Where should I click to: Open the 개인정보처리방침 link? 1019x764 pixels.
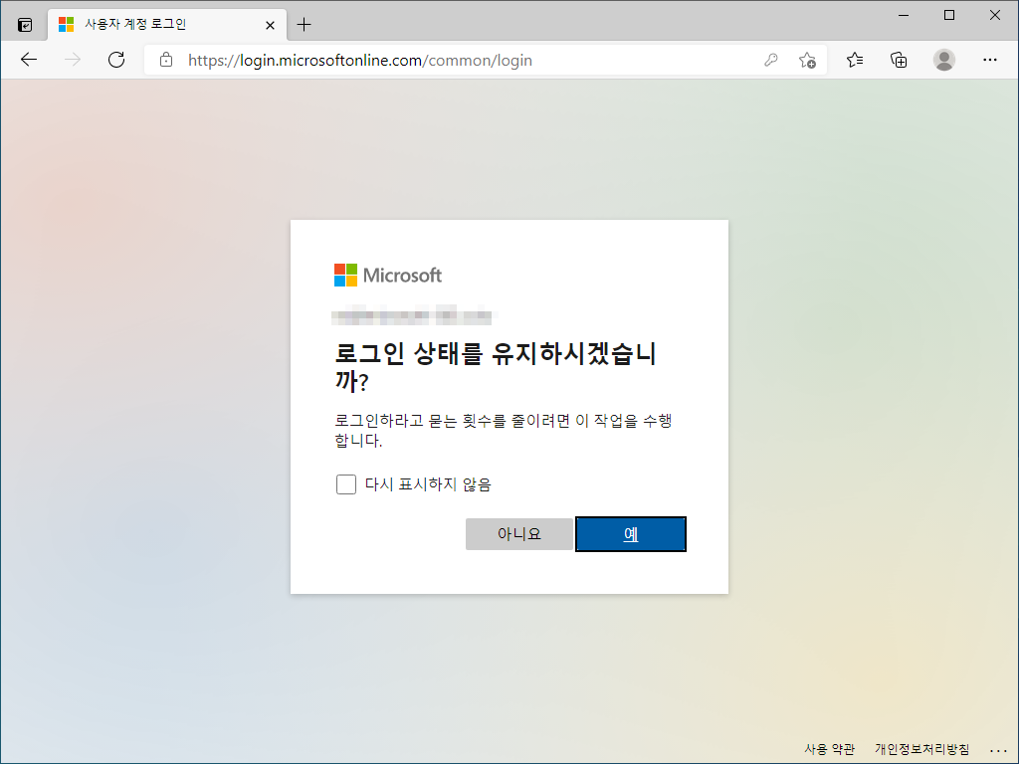(921, 749)
